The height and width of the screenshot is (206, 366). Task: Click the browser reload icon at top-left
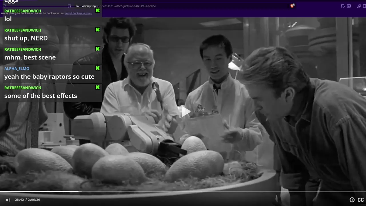(4, 6)
